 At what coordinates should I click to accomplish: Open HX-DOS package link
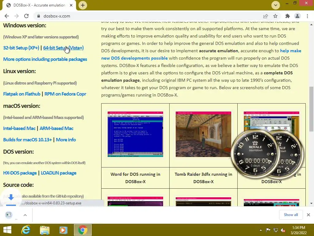[x=20, y=173]
